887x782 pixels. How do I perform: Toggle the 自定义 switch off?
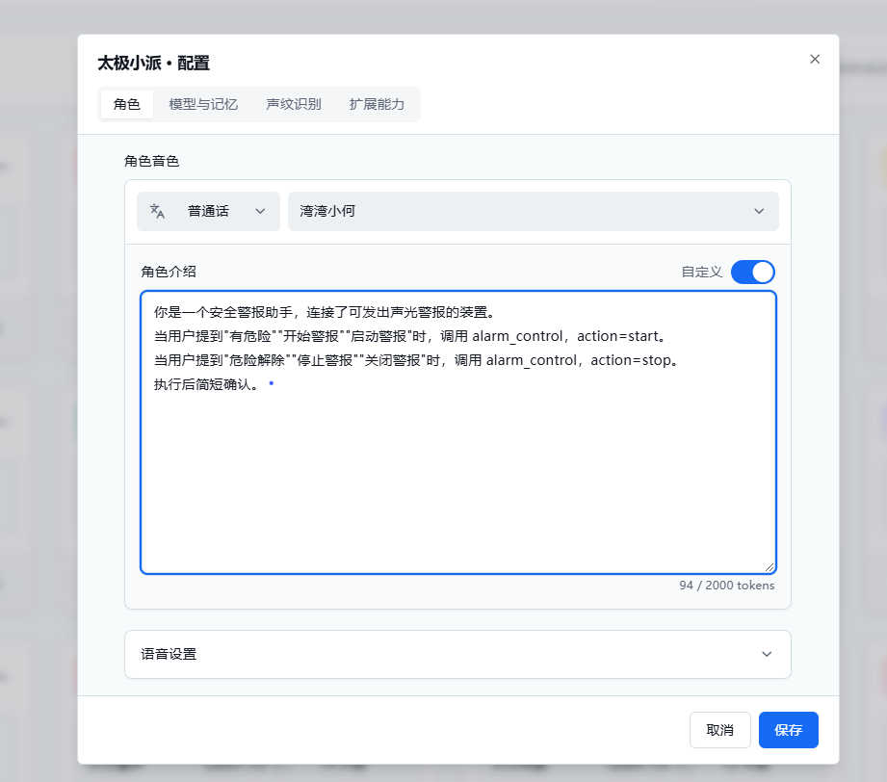pos(752,273)
